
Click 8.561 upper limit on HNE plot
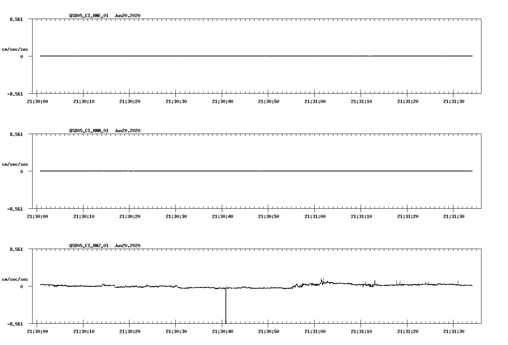tap(16, 19)
